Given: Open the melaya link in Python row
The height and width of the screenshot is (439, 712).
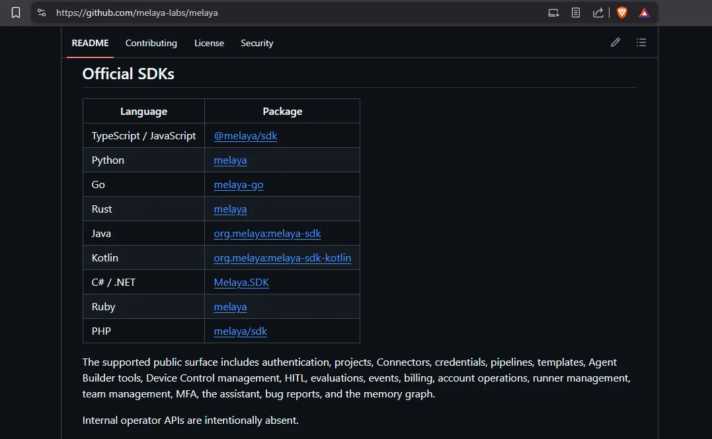Looking at the screenshot, I should [x=230, y=160].
